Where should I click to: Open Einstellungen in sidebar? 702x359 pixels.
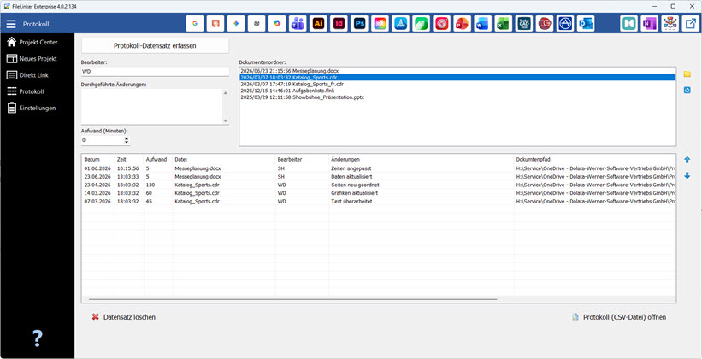tap(32, 108)
